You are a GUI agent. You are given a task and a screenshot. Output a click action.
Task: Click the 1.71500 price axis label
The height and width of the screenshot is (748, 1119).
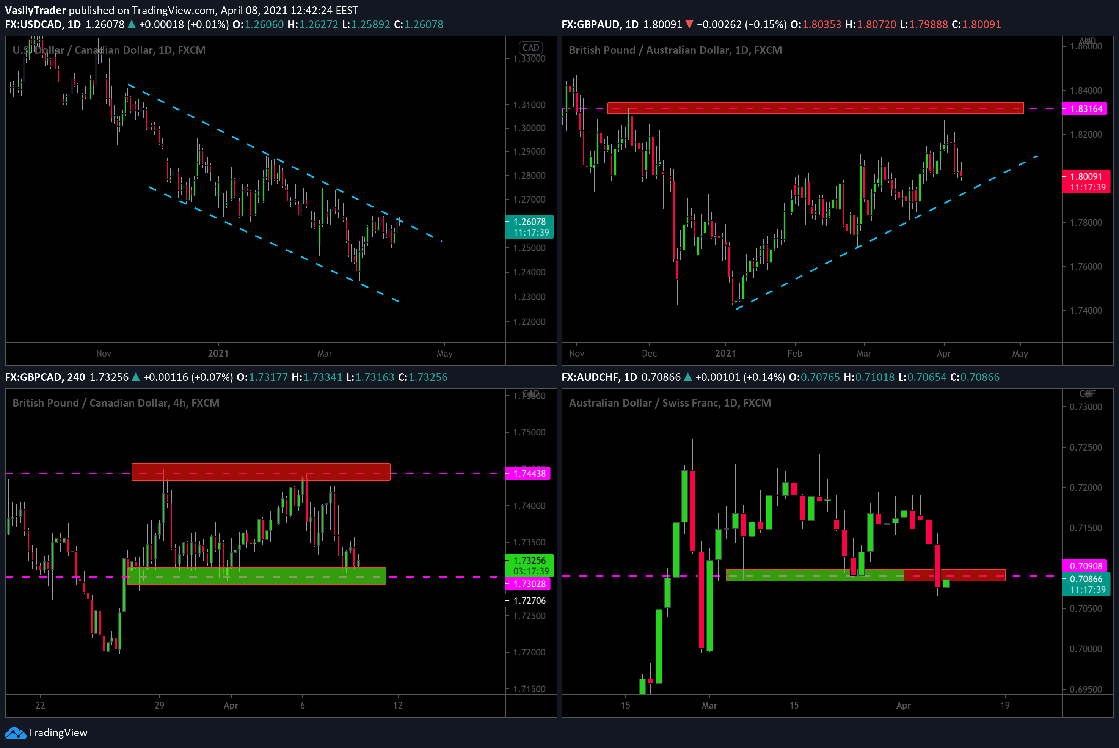tap(529, 689)
